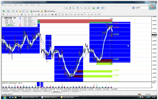The height and width of the screenshot is (100, 158).
Task: Select the diagonal trendline tool
Action: [18, 14]
